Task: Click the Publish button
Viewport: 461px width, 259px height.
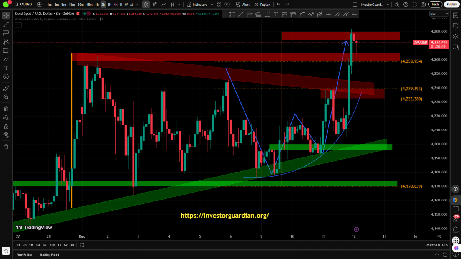Action: click(x=451, y=5)
